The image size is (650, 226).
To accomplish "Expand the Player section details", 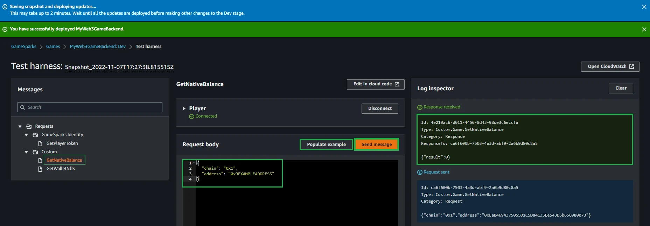I will tap(184, 108).
